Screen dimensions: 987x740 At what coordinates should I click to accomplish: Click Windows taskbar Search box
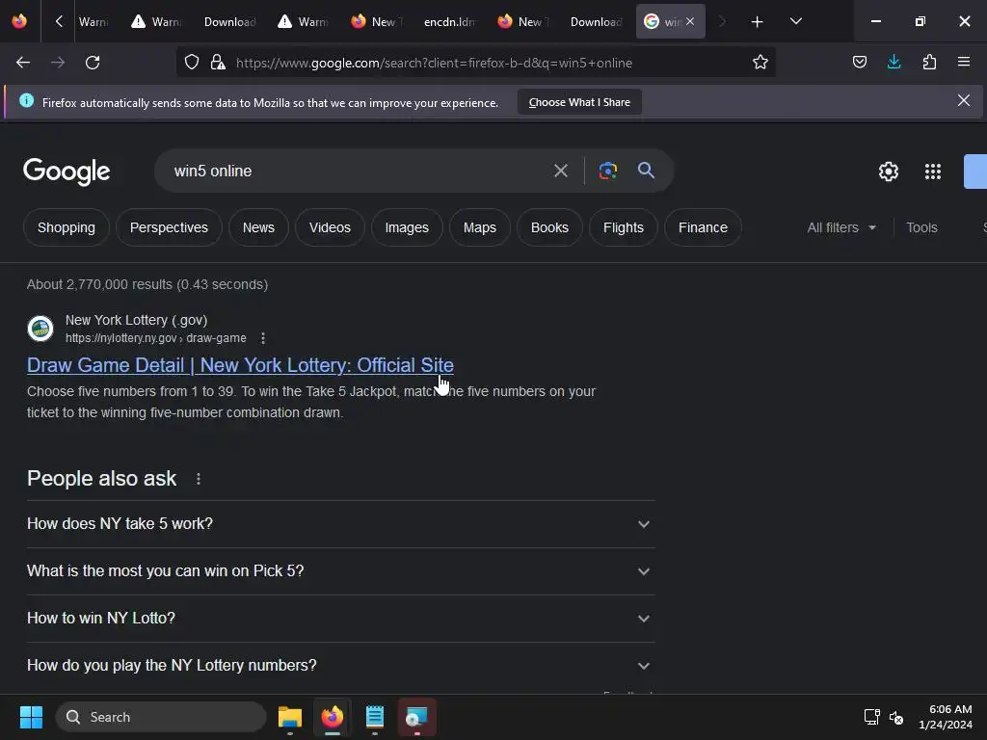click(161, 717)
